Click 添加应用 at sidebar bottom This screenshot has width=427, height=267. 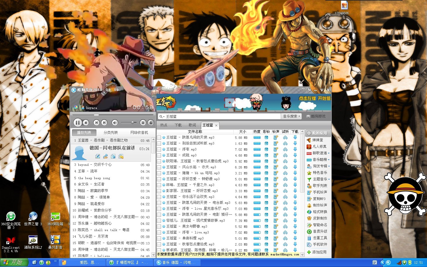(317, 252)
